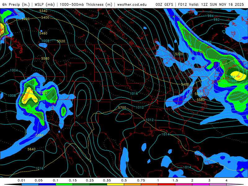Click the '0.35' legend value

coord(107,180)
